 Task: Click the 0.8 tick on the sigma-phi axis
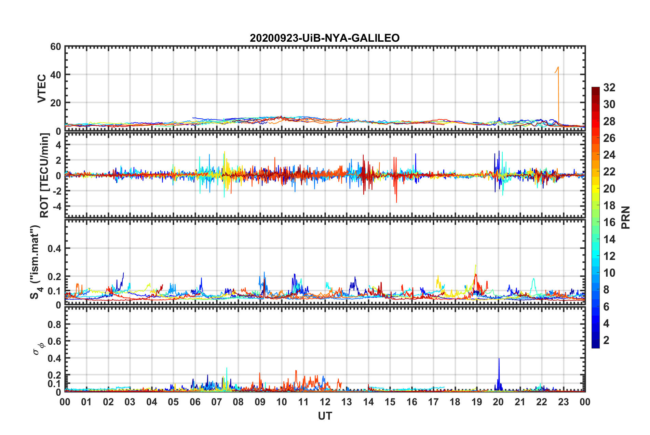54,324
